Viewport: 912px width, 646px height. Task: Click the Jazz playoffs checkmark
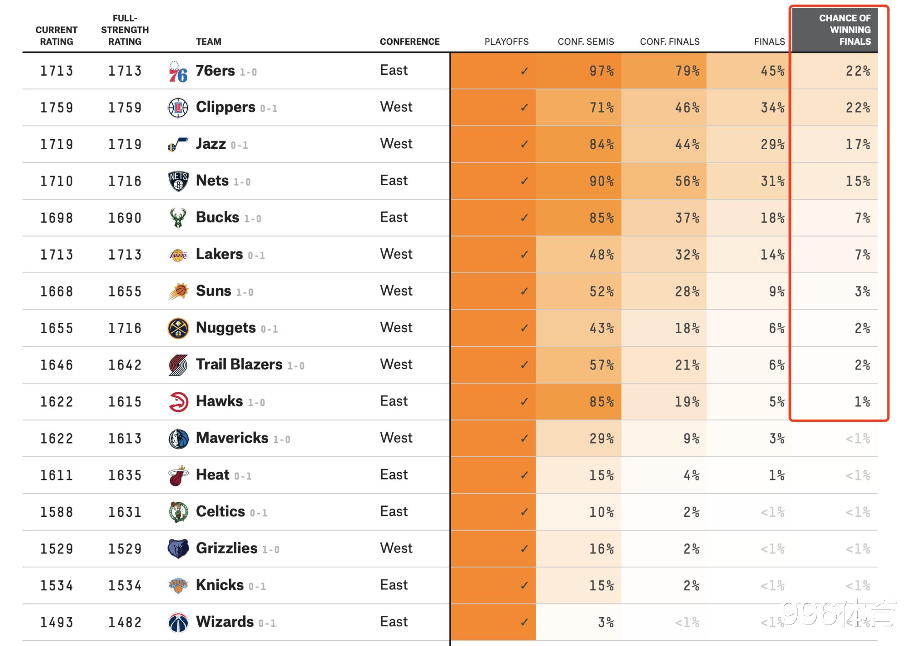point(524,145)
